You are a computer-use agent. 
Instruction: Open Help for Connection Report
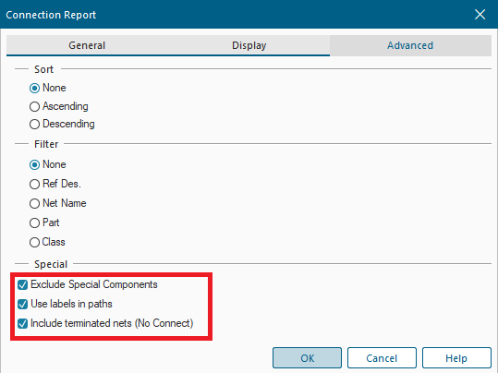456,358
